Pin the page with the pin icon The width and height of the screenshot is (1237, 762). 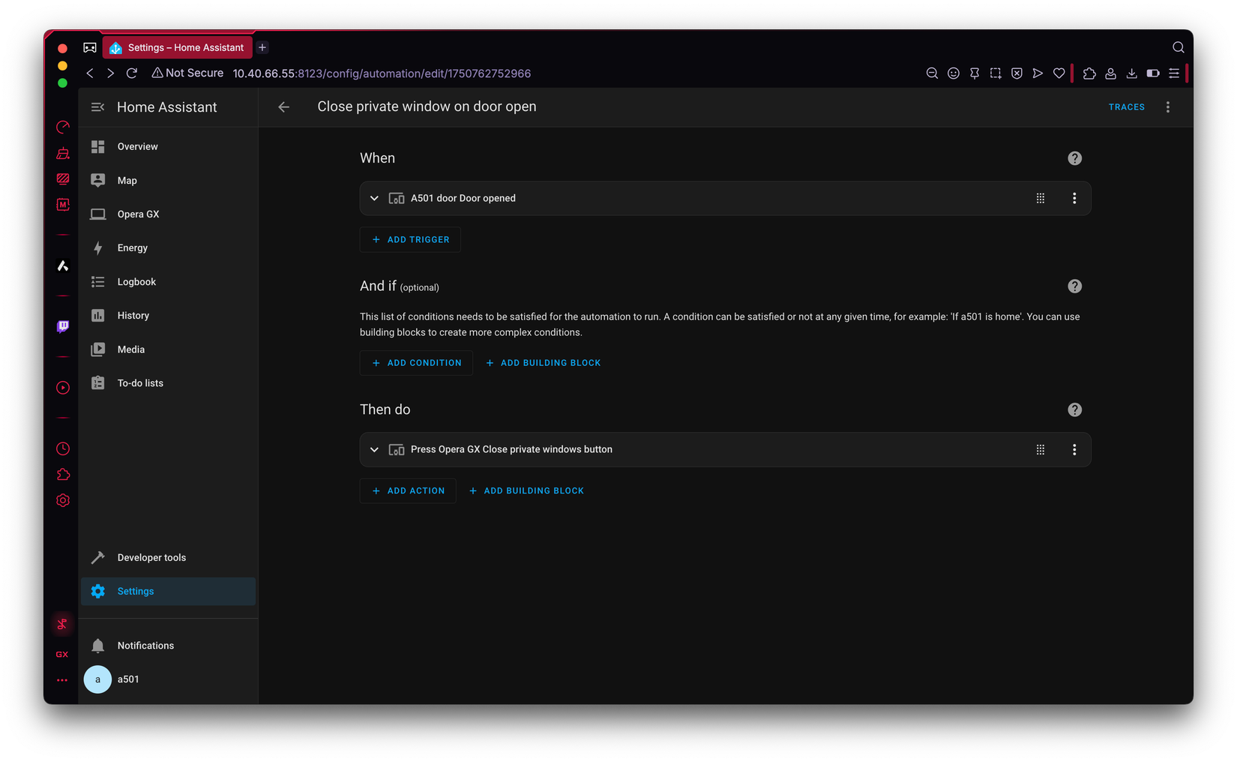tap(974, 73)
